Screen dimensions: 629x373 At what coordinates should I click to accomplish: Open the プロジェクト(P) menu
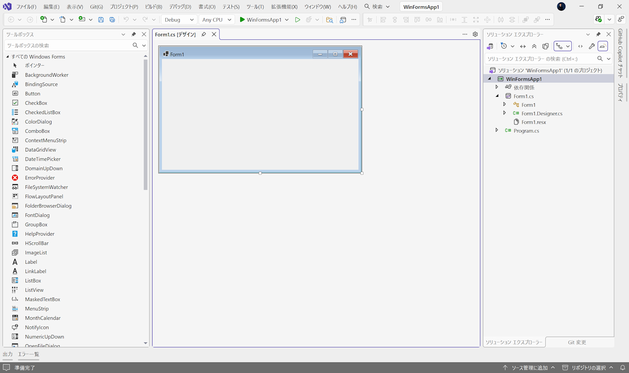pos(124,7)
